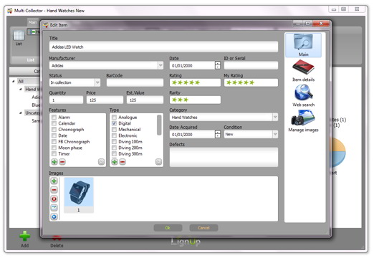Select the Main section tab
374x258 pixels.
tap(303, 45)
